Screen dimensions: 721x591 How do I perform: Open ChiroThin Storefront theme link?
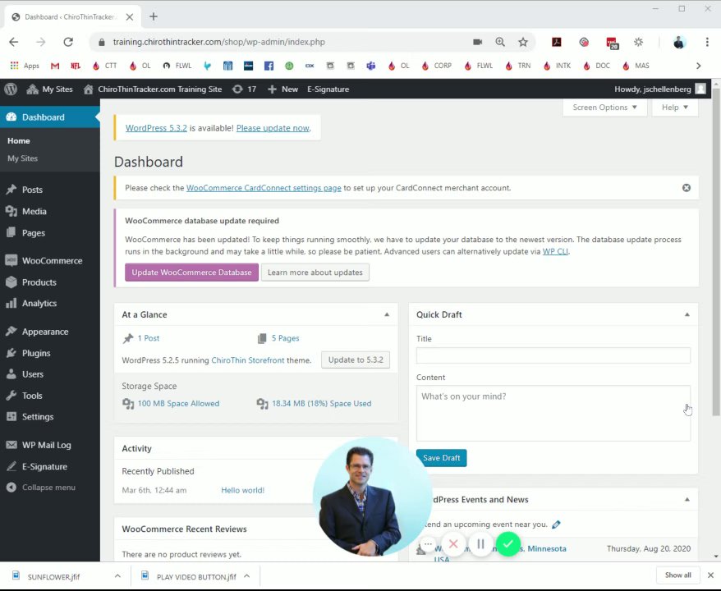248,360
